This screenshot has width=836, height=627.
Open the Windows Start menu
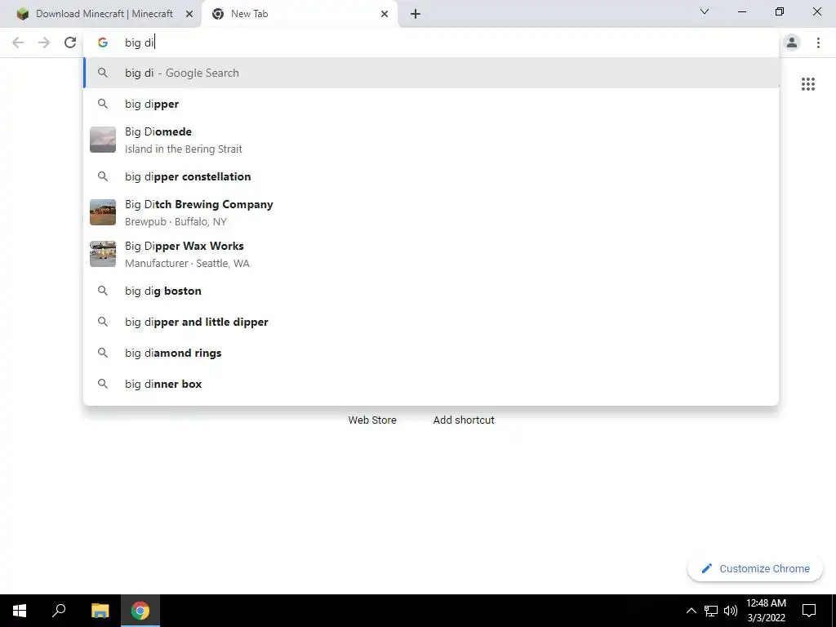pyautogui.click(x=20, y=611)
